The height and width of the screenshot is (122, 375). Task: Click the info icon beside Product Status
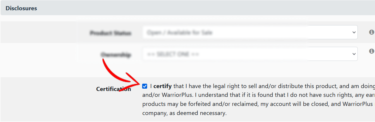pyautogui.click(x=371, y=32)
